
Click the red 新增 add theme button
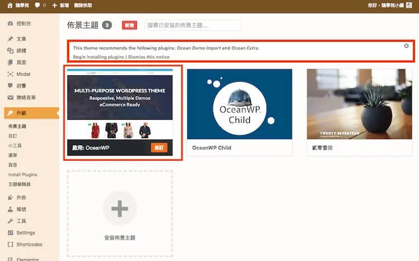(130, 25)
